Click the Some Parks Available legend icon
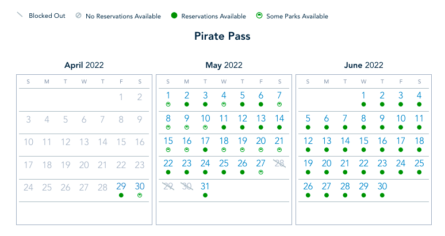 (259, 16)
